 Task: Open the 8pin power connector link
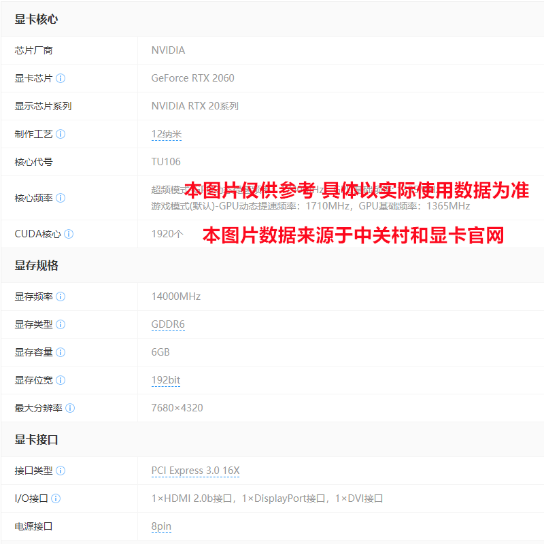(161, 526)
